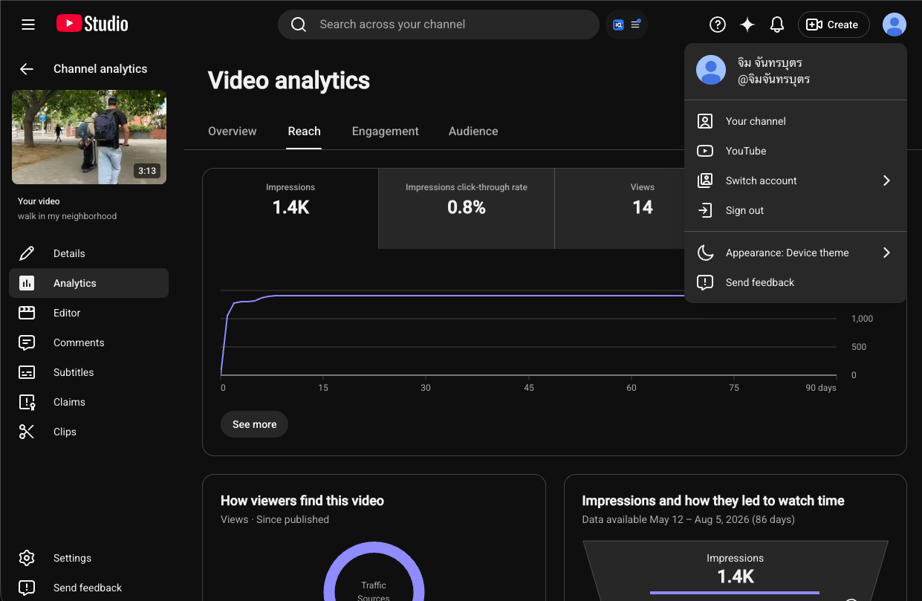Open Clips in the sidebar
The height and width of the screenshot is (601, 922).
point(88,432)
